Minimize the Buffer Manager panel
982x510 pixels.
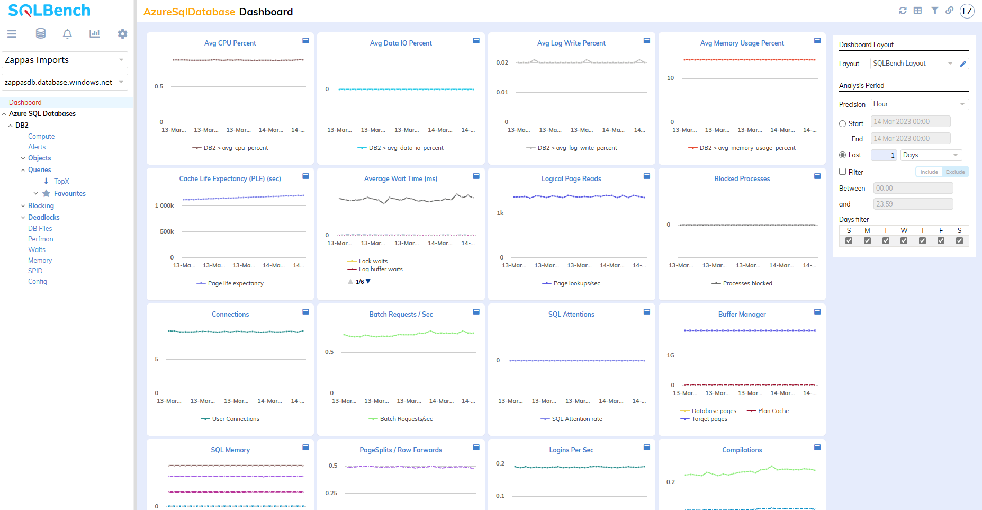pos(817,312)
